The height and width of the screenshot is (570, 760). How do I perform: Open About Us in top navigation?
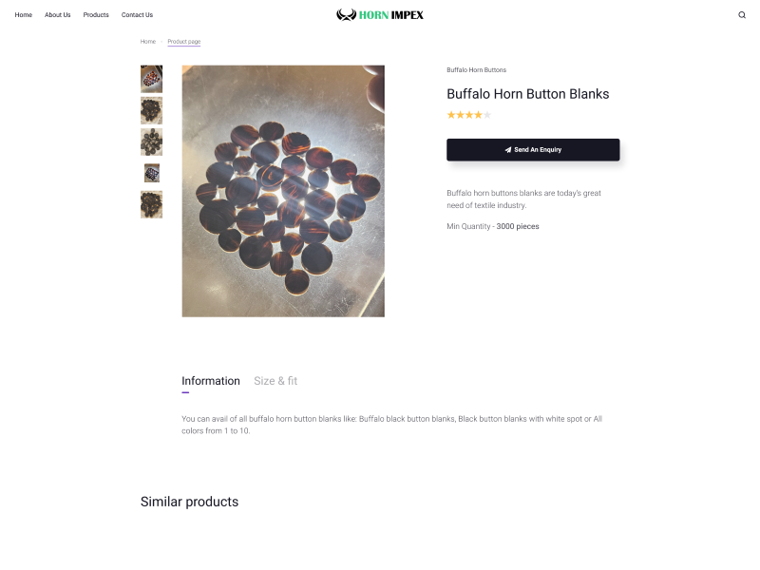click(57, 15)
